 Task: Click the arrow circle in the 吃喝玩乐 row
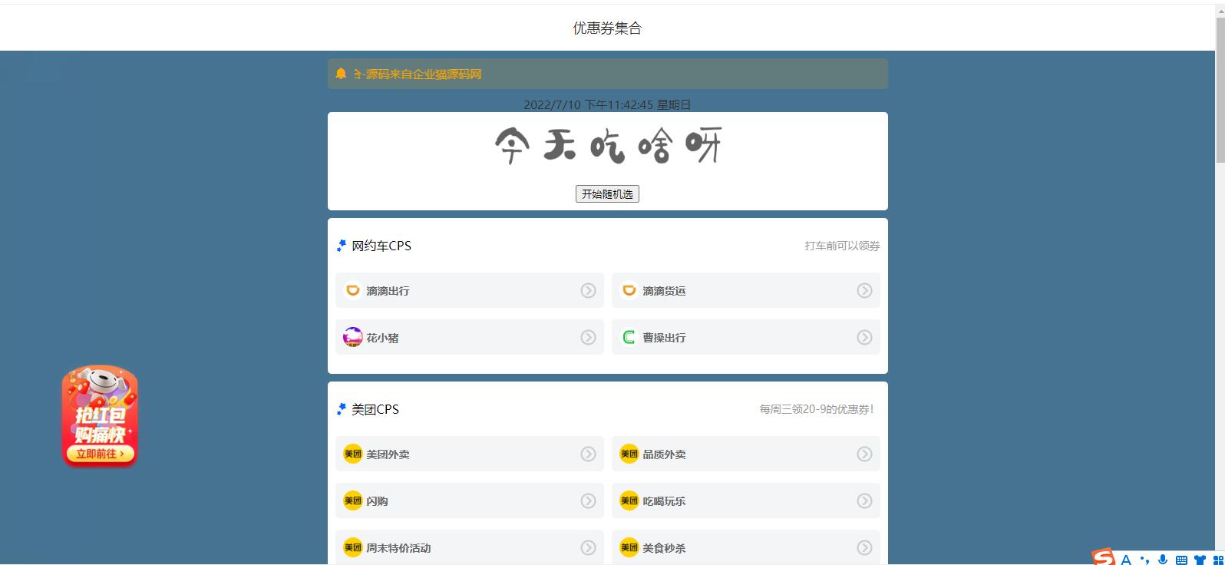pyautogui.click(x=864, y=501)
